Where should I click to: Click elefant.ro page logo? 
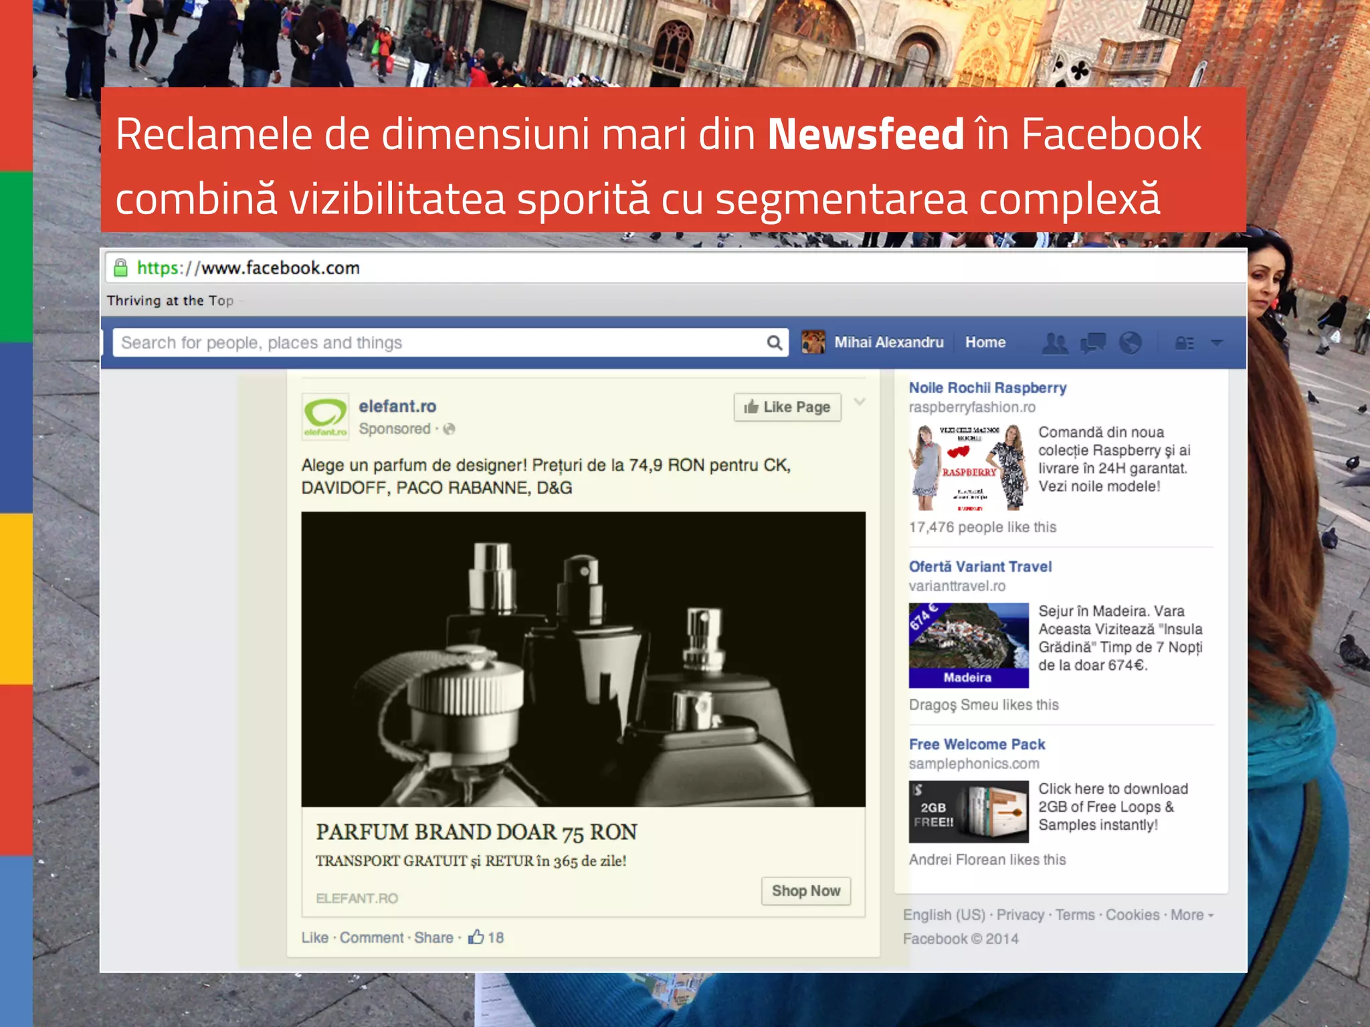coord(325,416)
